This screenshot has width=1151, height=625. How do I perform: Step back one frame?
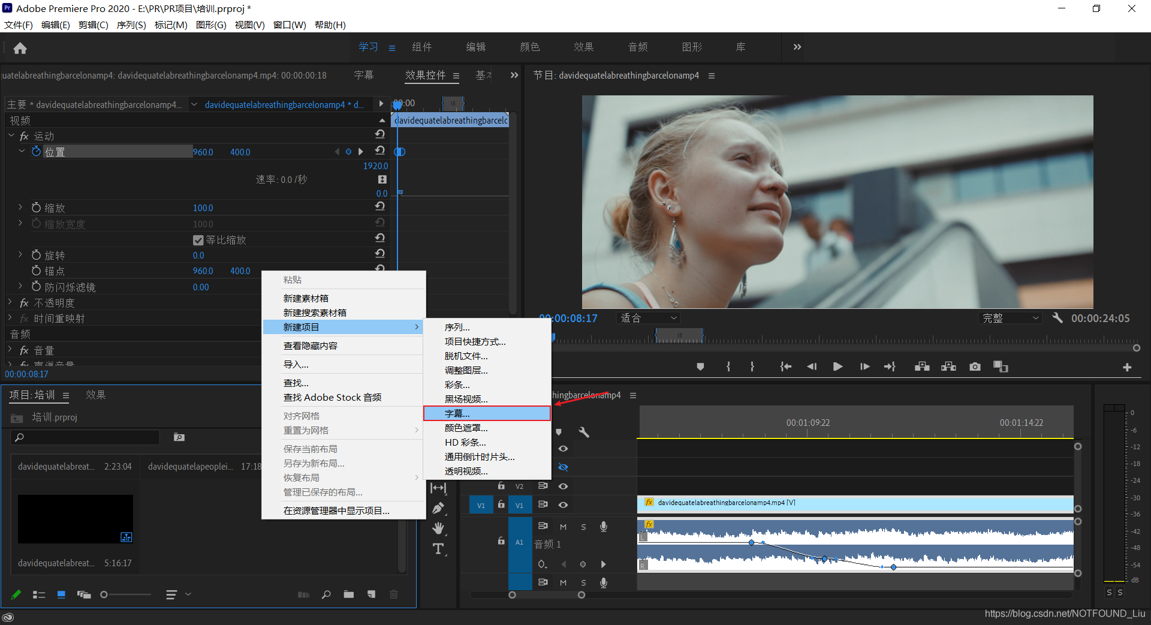[x=812, y=366]
